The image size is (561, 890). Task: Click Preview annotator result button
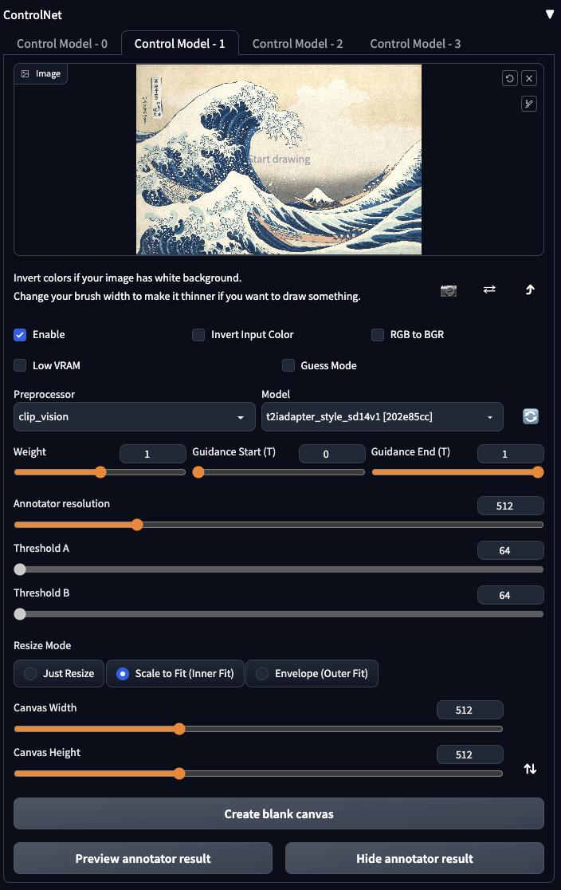(x=143, y=859)
